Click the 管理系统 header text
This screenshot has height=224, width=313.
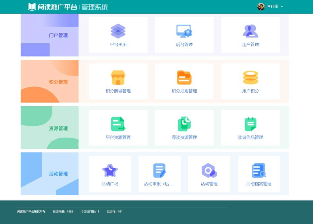click(x=95, y=7)
